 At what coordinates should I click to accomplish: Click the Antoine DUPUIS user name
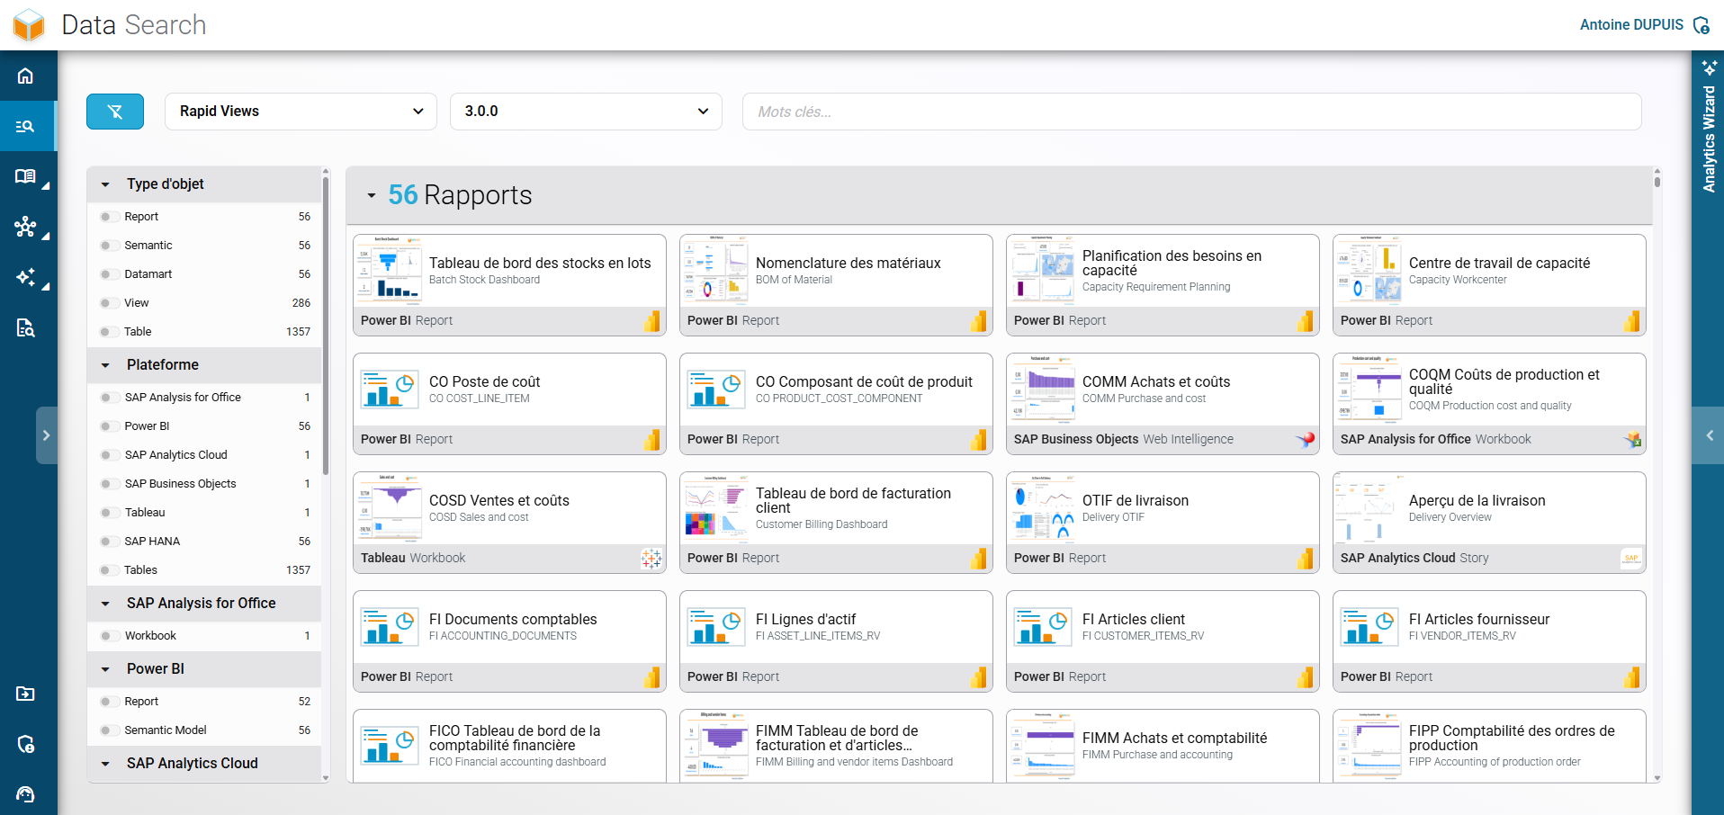click(x=1631, y=25)
